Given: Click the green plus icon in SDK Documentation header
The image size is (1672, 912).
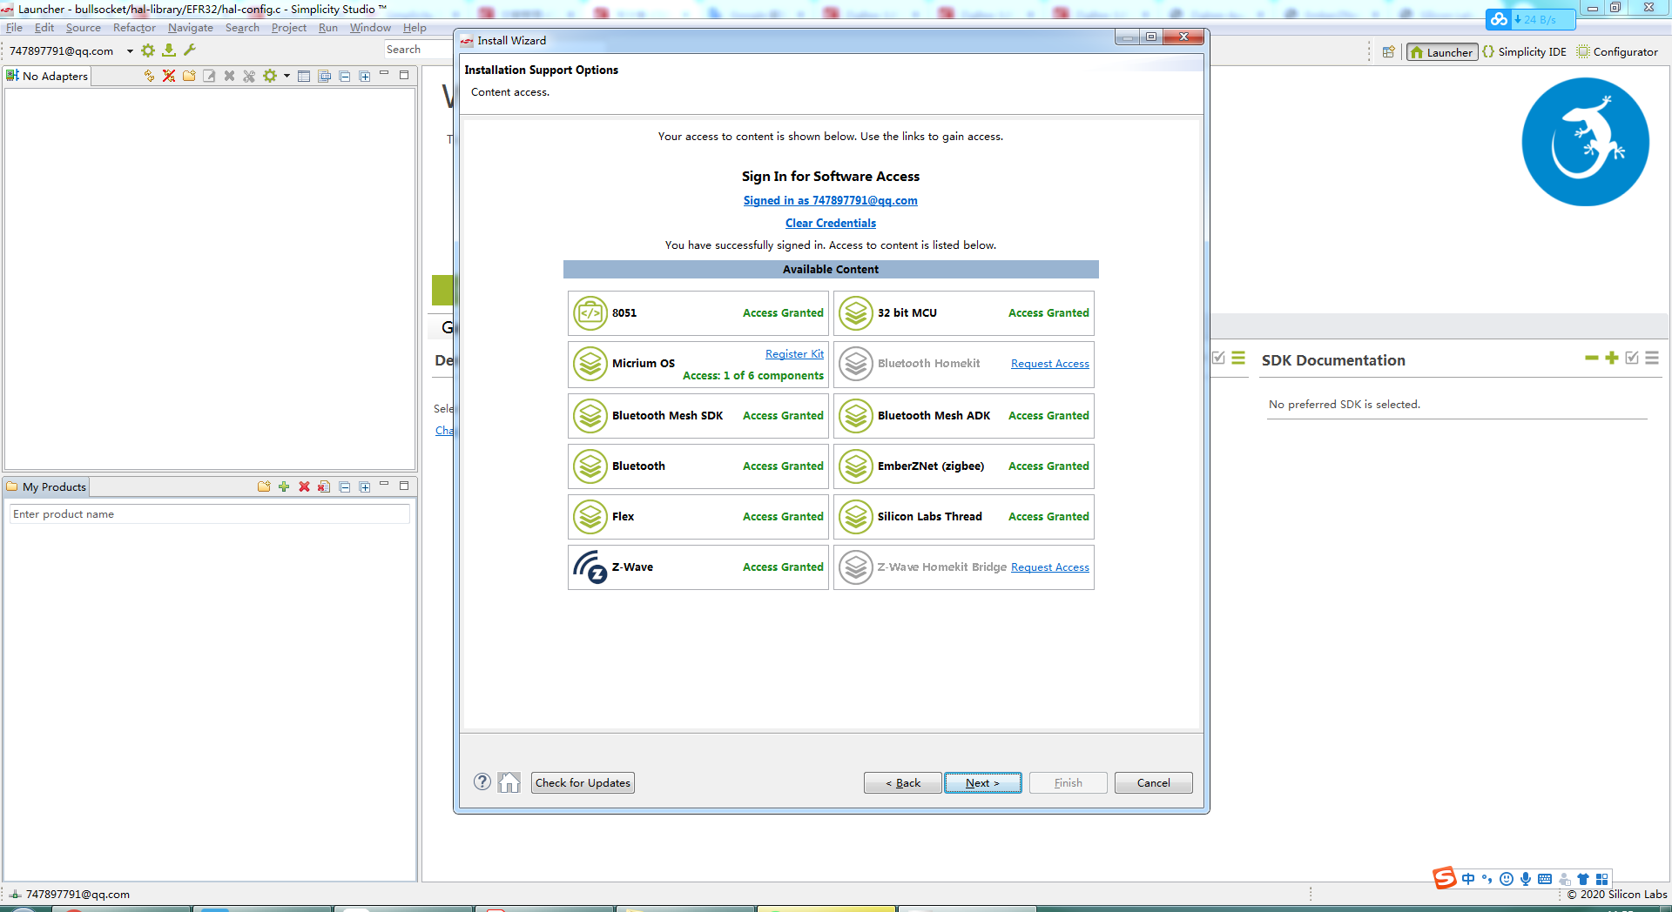Looking at the screenshot, I should point(1612,358).
